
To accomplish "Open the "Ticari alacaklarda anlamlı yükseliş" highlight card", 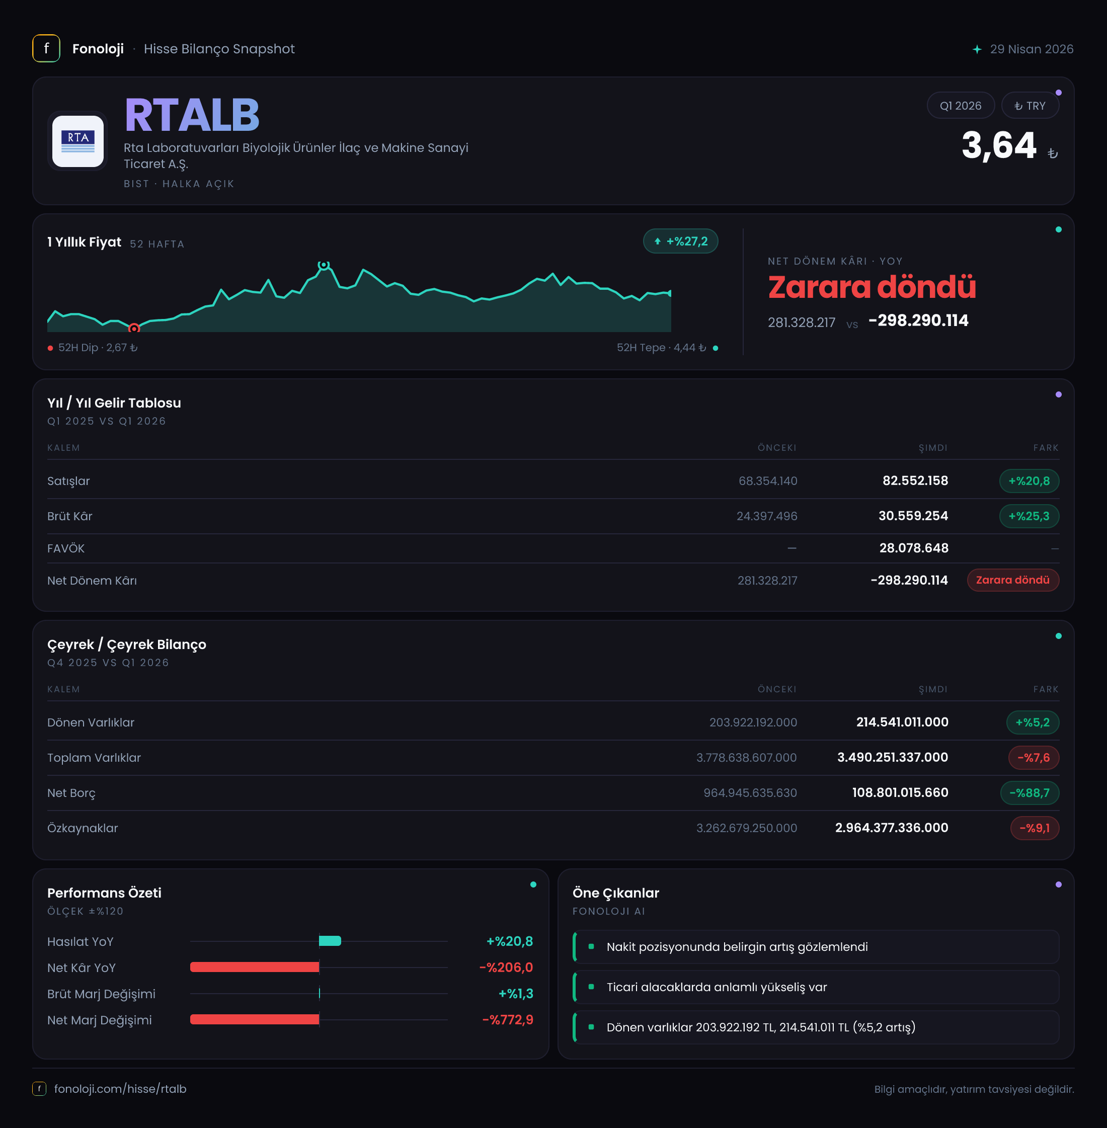I will tap(816, 987).
